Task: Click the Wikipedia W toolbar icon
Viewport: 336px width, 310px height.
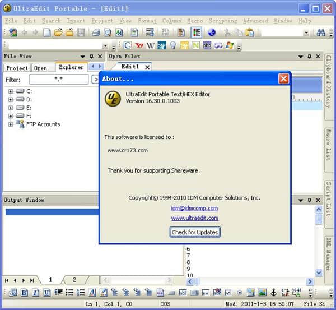Action: [x=151, y=45]
